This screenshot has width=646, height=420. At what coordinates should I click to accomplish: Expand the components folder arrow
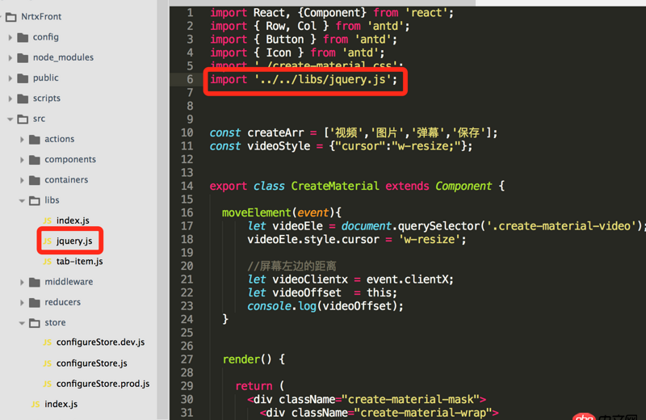pyautogui.click(x=22, y=160)
